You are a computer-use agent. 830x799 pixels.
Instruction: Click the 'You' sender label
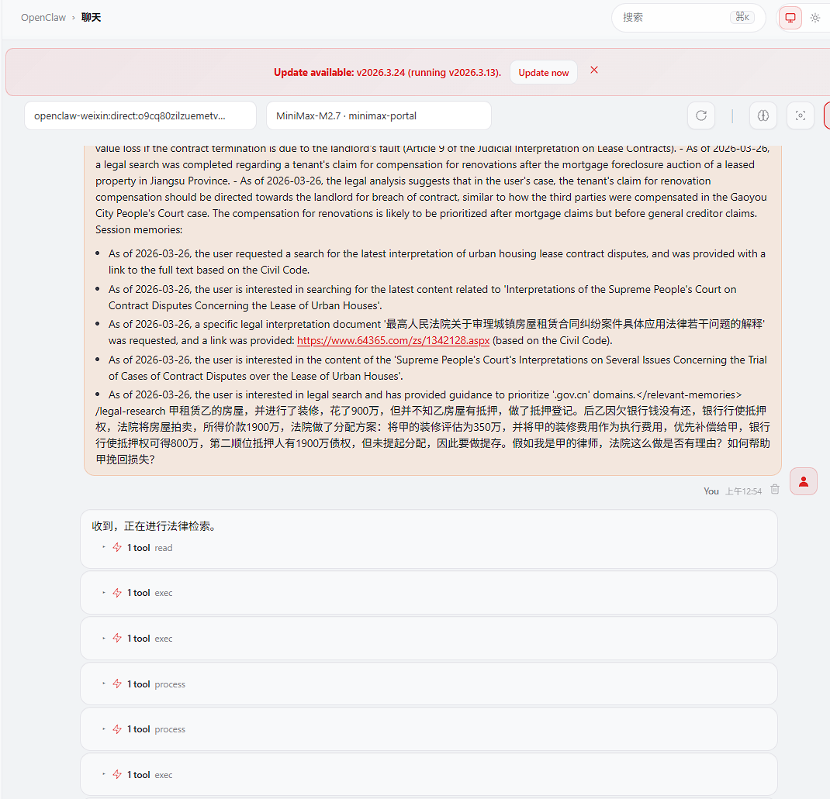click(711, 491)
